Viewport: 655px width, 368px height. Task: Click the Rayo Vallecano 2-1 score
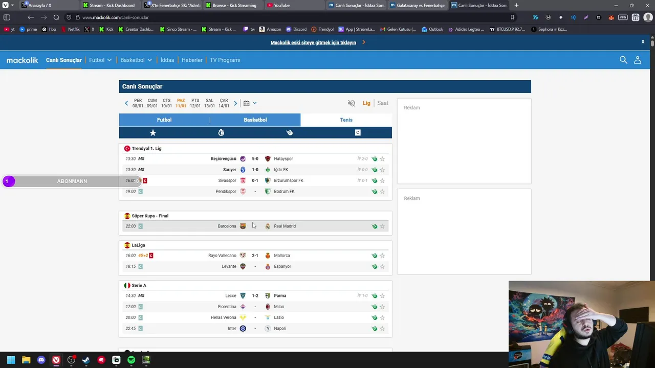255,256
